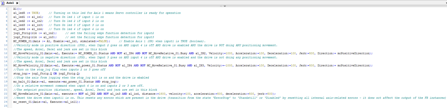Click line number 19 in the gutter
The image size is (447, 108).
tap(6, 82)
